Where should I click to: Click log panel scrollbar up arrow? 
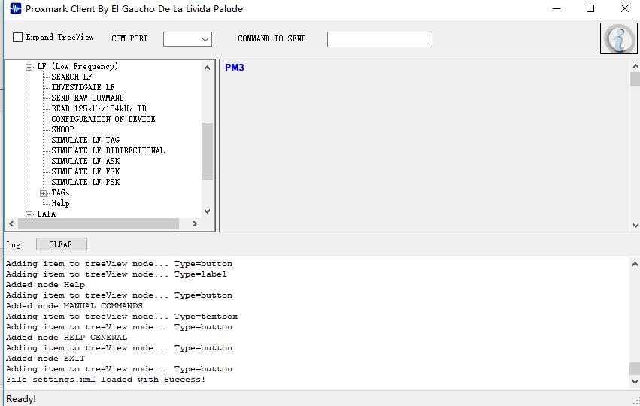634,263
